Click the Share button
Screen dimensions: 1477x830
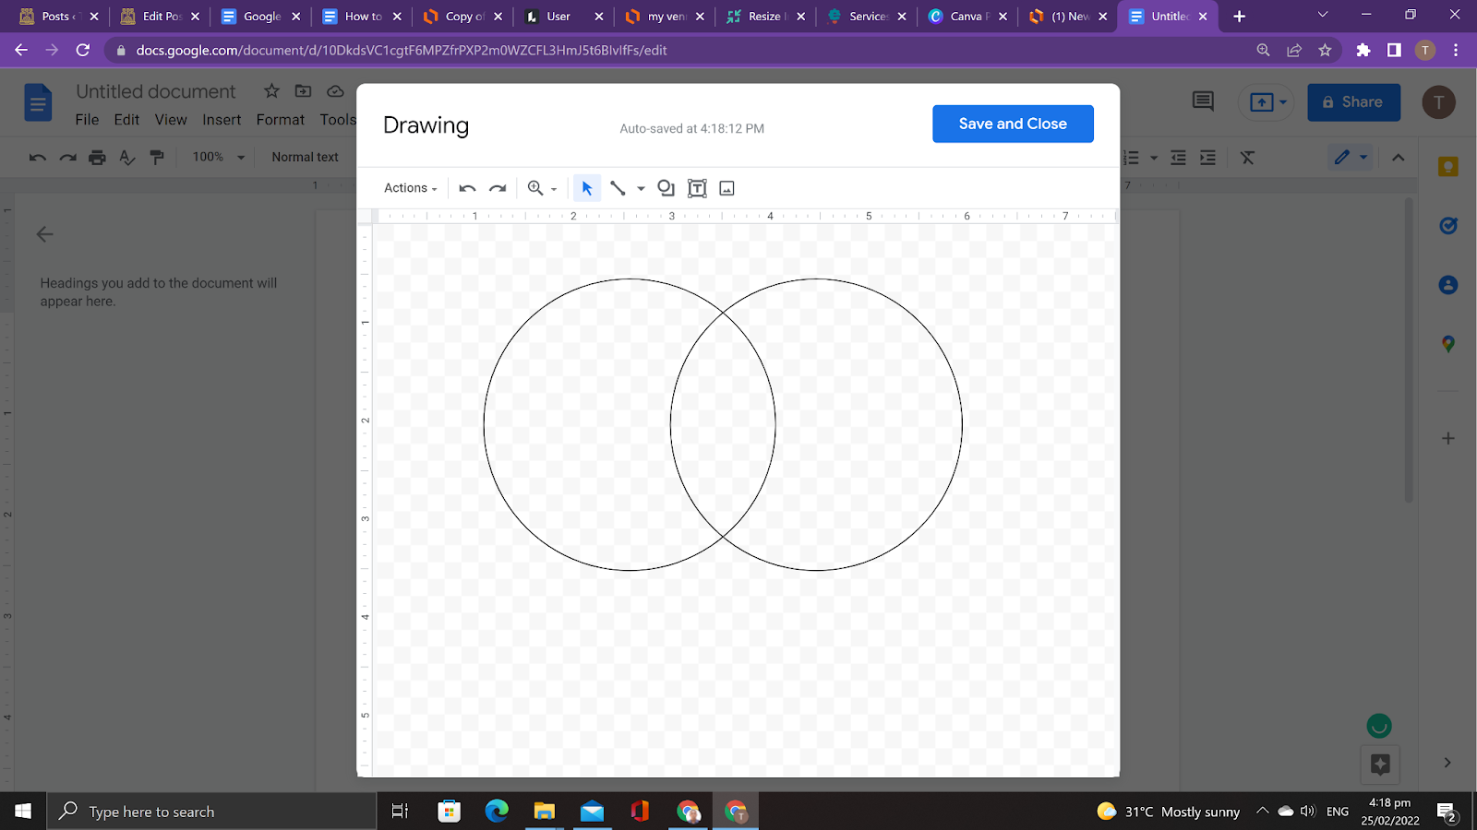point(1353,102)
